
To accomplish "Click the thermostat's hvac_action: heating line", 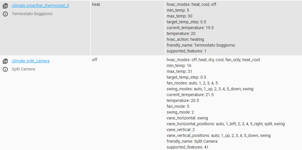I will point(185,39).
